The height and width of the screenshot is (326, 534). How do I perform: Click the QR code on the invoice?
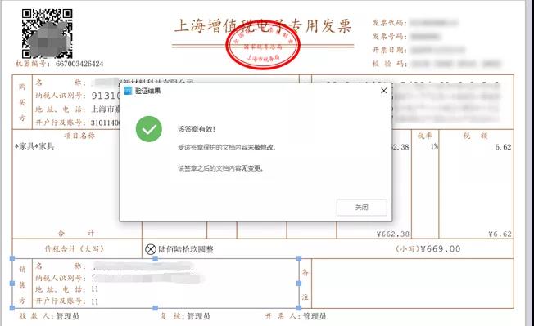click(47, 33)
